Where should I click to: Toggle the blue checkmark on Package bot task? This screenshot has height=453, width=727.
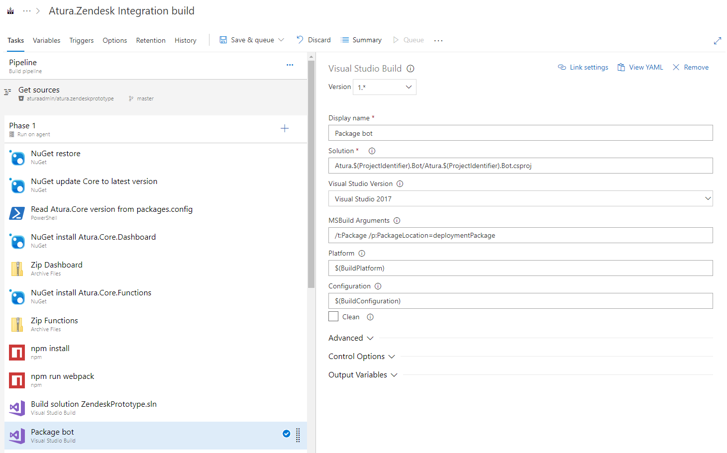(x=287, y=434)
